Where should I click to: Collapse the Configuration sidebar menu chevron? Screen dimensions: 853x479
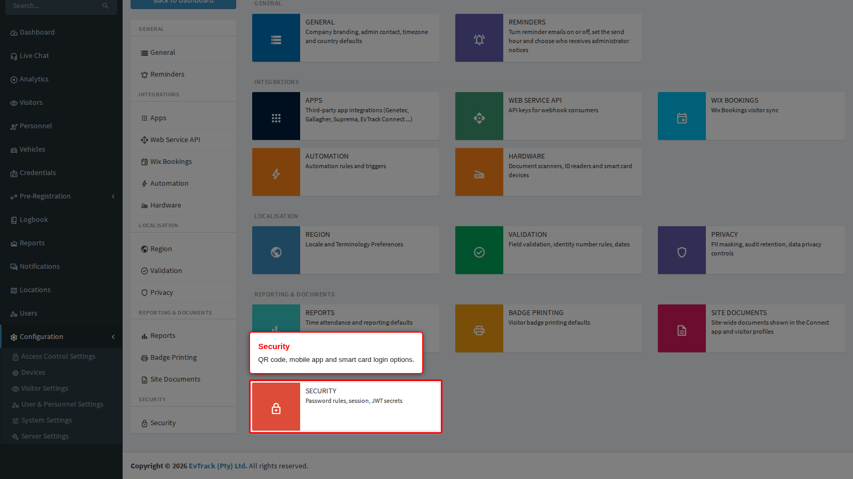(x=113, y=337)
